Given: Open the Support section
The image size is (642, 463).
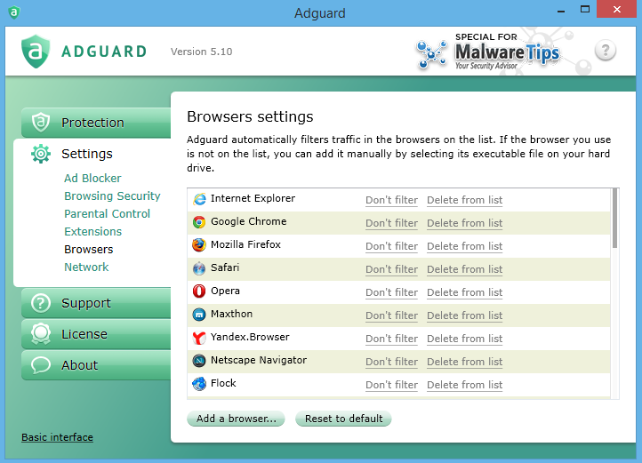Looking at the screenshot, I should tap(96, 303).
